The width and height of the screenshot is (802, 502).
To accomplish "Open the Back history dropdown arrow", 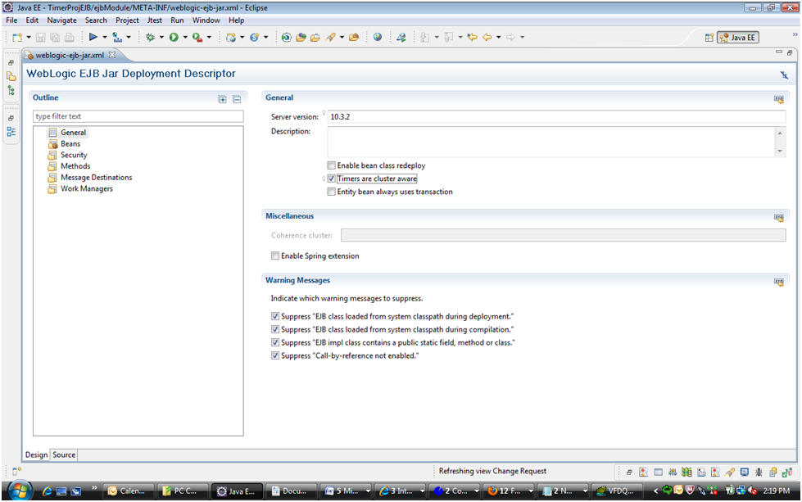I will (x=498, y=38).
